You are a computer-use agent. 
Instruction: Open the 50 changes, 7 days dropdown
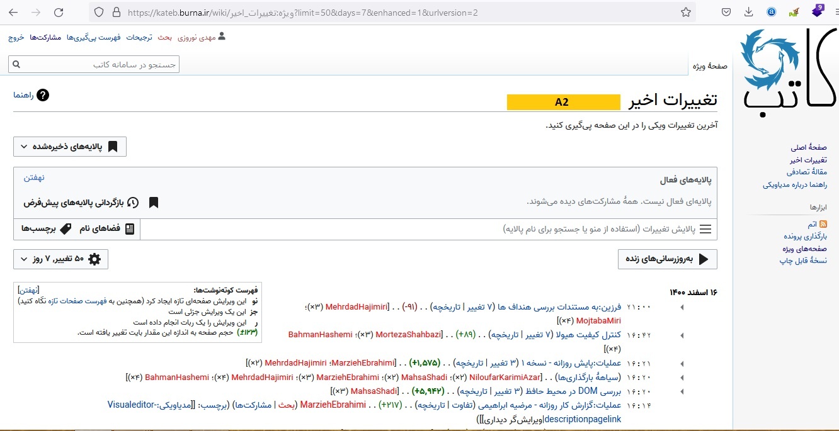[60, 259]
